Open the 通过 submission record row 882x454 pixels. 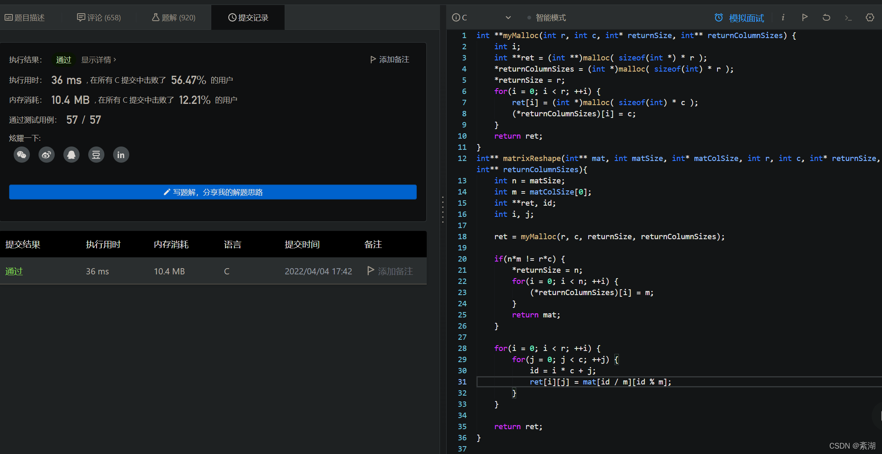14,271
